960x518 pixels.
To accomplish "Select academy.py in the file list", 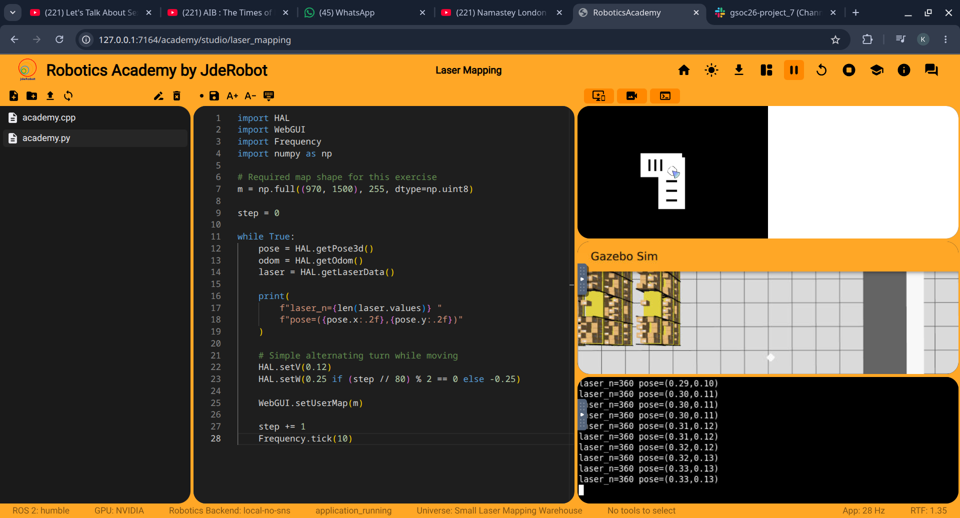I will (x=95, y=138).
